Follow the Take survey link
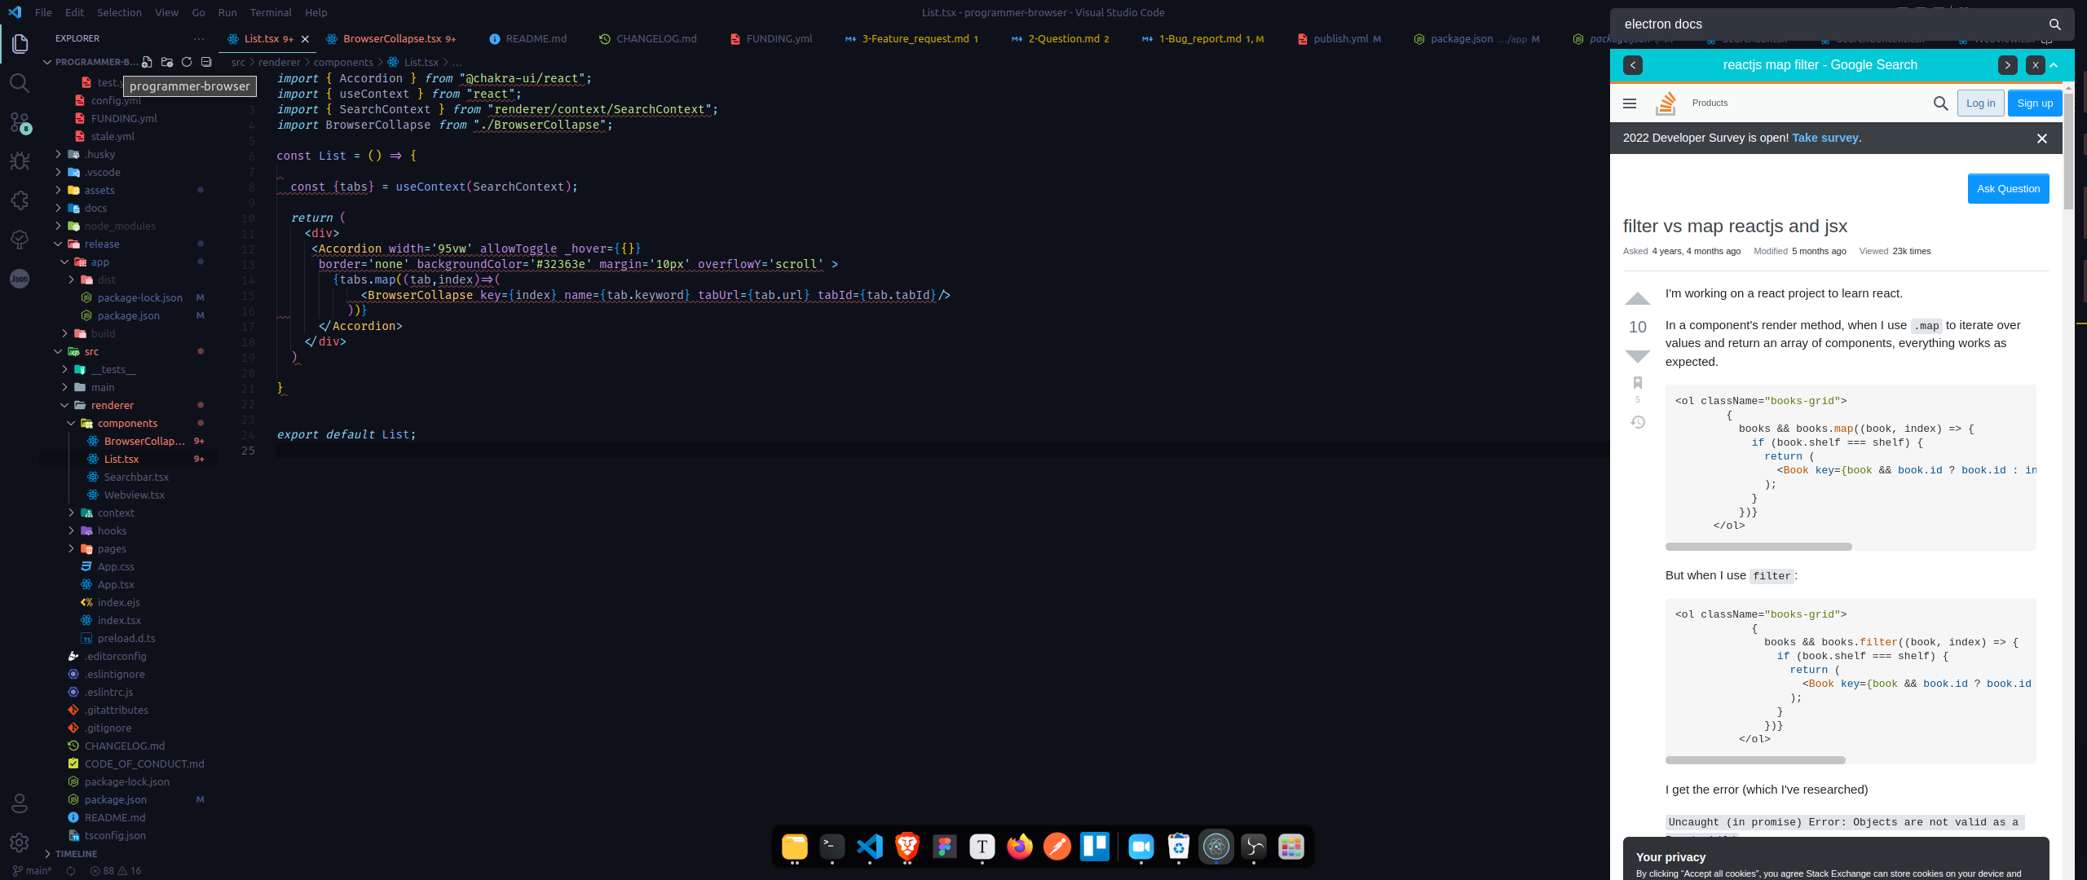2087x880 pixels. click(1824, 138)
